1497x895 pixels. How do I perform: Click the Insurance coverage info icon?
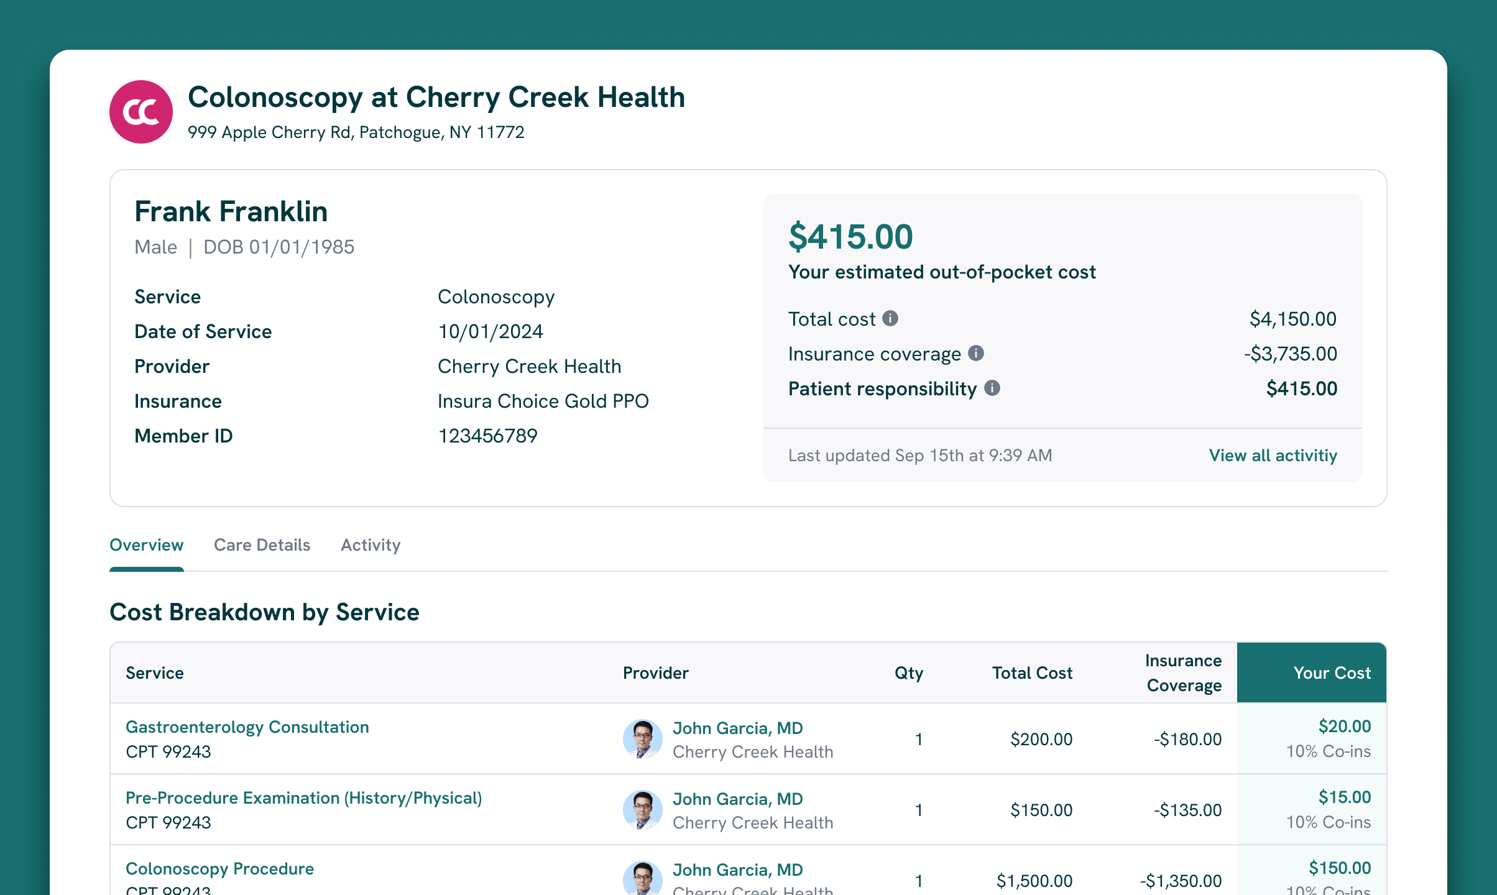tap(976, 353)
